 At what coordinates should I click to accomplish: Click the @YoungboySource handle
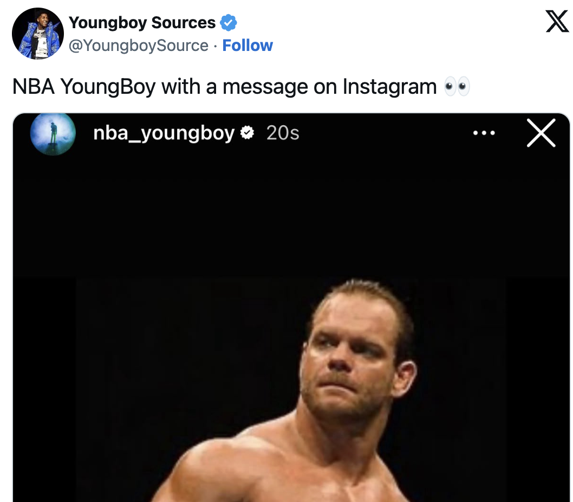pyautogui.click(x=138, y=46)
